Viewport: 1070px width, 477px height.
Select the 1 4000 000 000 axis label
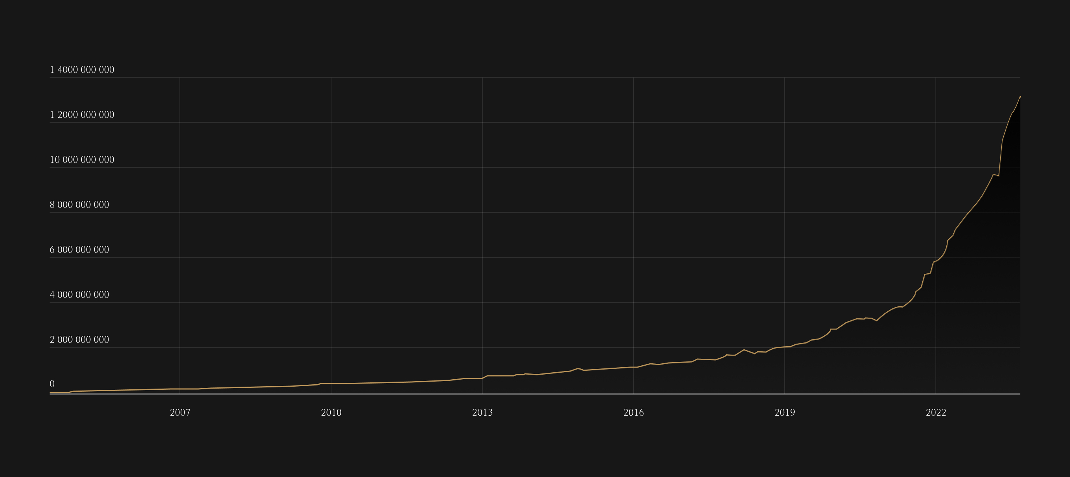click(x=82, y=70)
